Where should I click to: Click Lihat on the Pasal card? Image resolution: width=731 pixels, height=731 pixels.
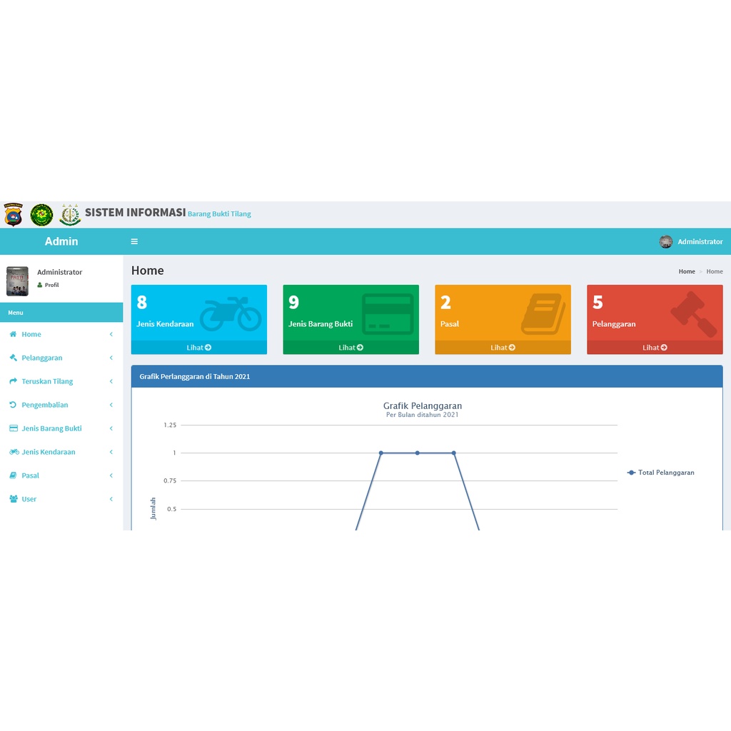pos(503,348)
